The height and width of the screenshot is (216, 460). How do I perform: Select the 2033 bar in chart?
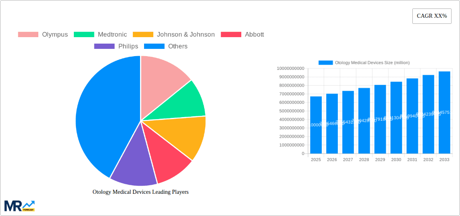click(x=444, y=113)
